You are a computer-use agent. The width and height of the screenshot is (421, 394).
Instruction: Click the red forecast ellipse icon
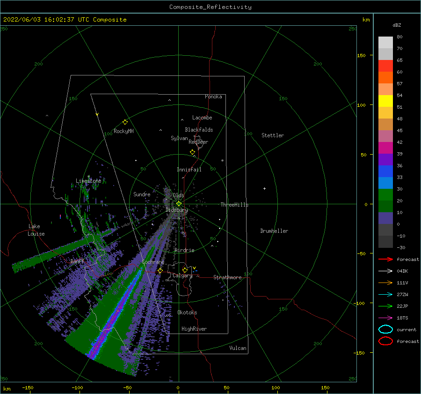tap(385, 341)
